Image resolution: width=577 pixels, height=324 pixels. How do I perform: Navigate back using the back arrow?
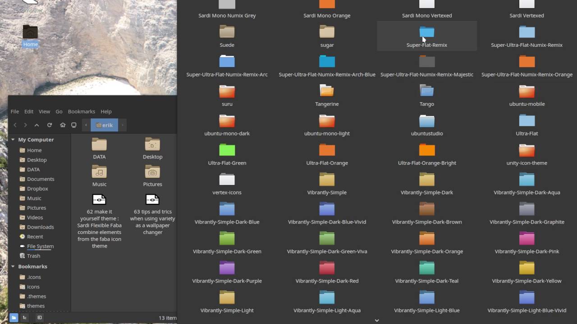[x=15, y=125]
